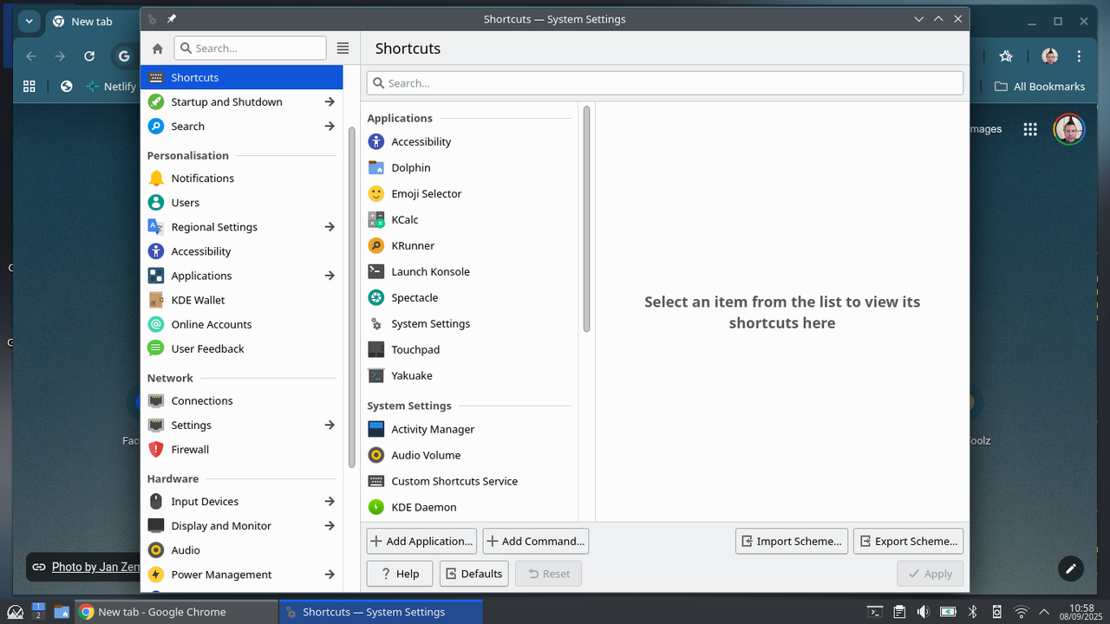Screen dimensions: 1110x624
Task: Open Dolphin in the Applications shortcuts list
Action: coord(410,167)
